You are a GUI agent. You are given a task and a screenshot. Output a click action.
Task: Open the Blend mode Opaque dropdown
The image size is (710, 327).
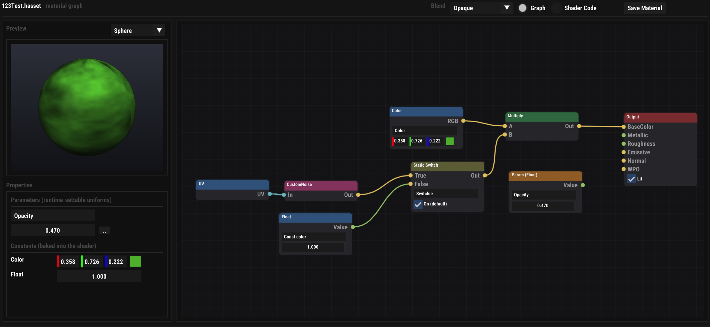click(x=481, y=8)
